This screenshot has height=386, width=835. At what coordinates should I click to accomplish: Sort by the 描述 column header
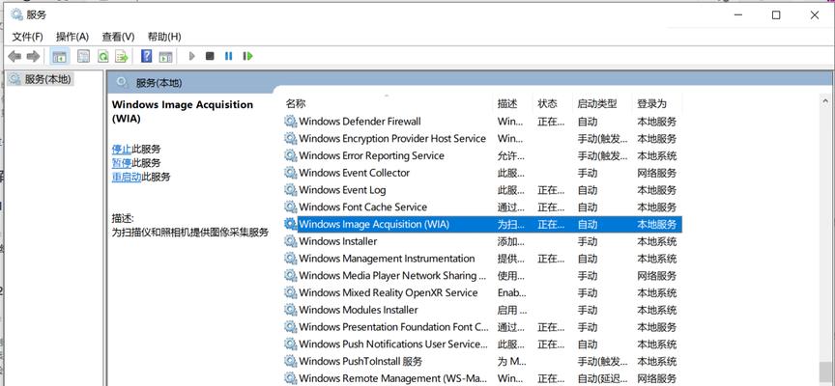(513, 103)
